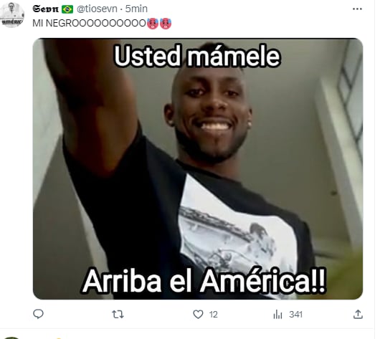Retweet this post using the arrows icon

[118, 315]
